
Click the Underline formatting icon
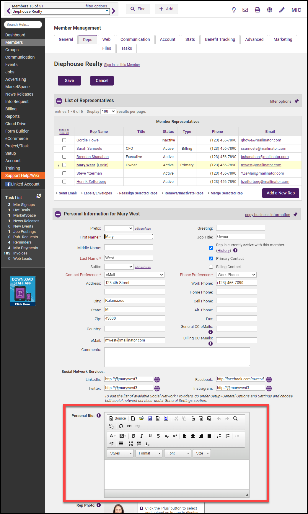tap(150, 436)
